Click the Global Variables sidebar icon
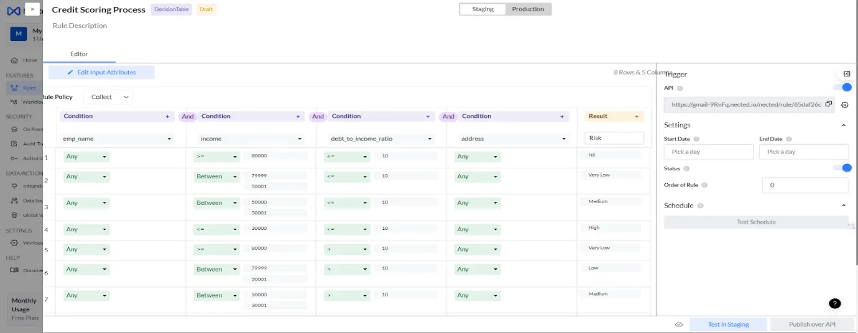 point(14,215)
